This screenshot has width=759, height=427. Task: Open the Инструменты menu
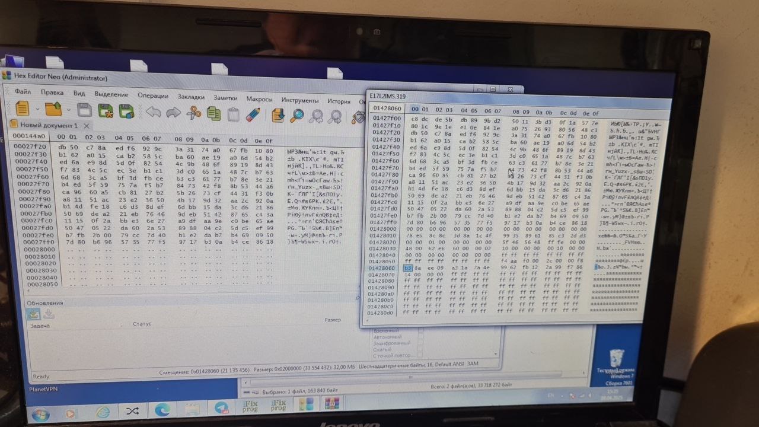[300, 100]
